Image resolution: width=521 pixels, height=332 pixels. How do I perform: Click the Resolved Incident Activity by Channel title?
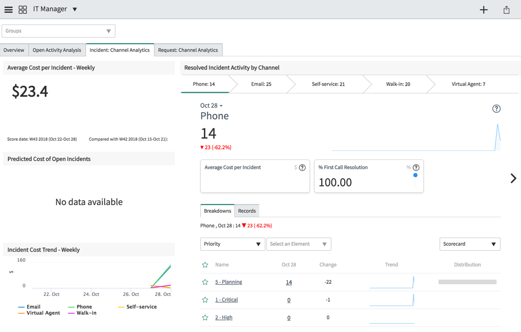(x=232, y=68)
